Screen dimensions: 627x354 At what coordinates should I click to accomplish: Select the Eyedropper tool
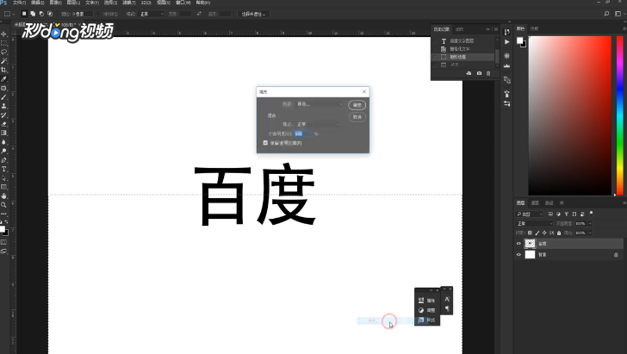click(4, 78)
